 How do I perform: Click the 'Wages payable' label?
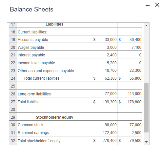pos(31,48)
